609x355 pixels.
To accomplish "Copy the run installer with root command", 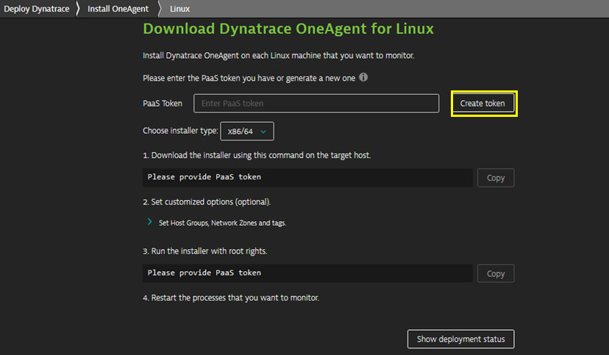I will 495,273.
